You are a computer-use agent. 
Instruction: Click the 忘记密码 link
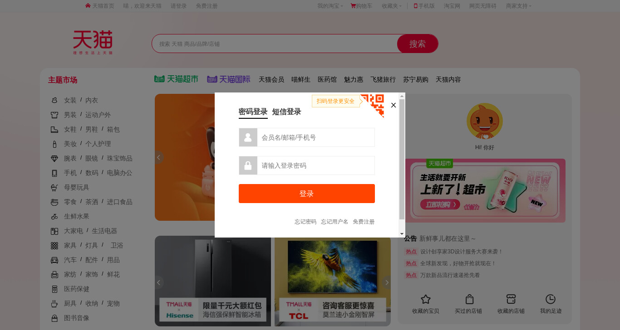point(305,222)
